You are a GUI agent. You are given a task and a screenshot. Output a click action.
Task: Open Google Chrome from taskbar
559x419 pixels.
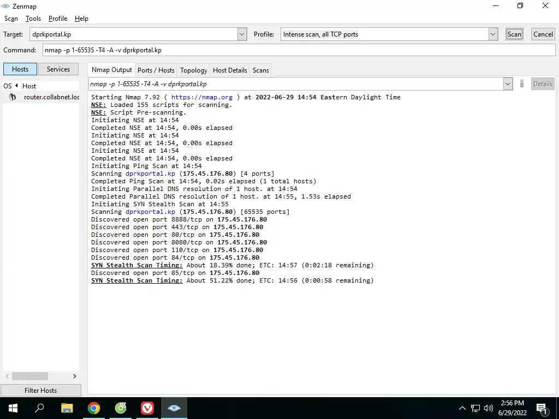click(x=94, y=408)
